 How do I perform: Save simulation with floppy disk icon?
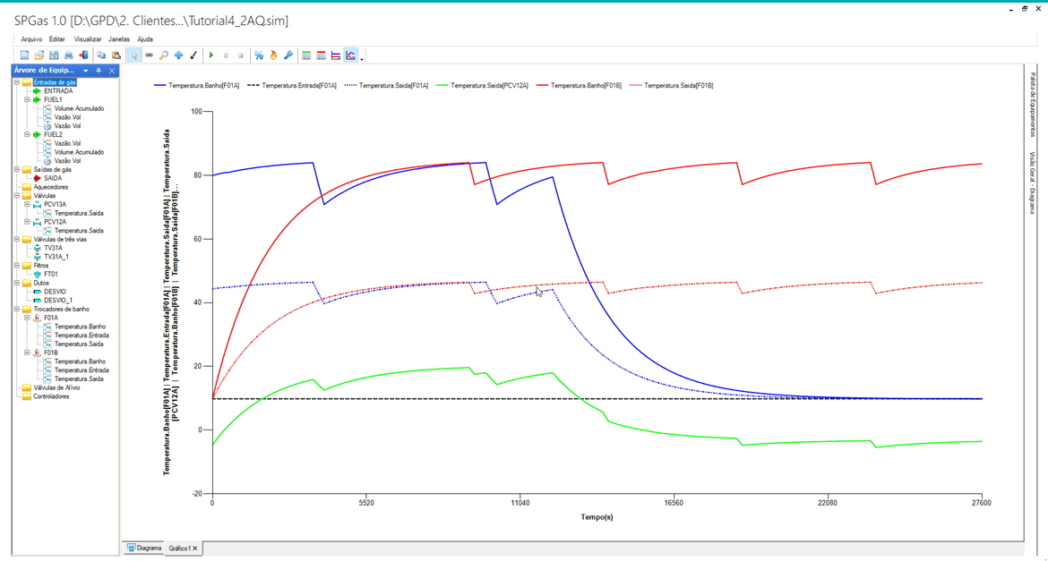pos(54,55)
